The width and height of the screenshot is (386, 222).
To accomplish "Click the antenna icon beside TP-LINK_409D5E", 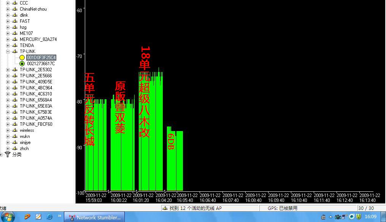I will click(15, 82).
